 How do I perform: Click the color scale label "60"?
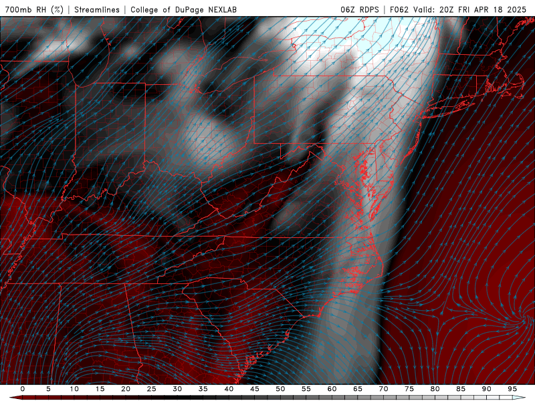pyautogui.click(x=332, y=389)
